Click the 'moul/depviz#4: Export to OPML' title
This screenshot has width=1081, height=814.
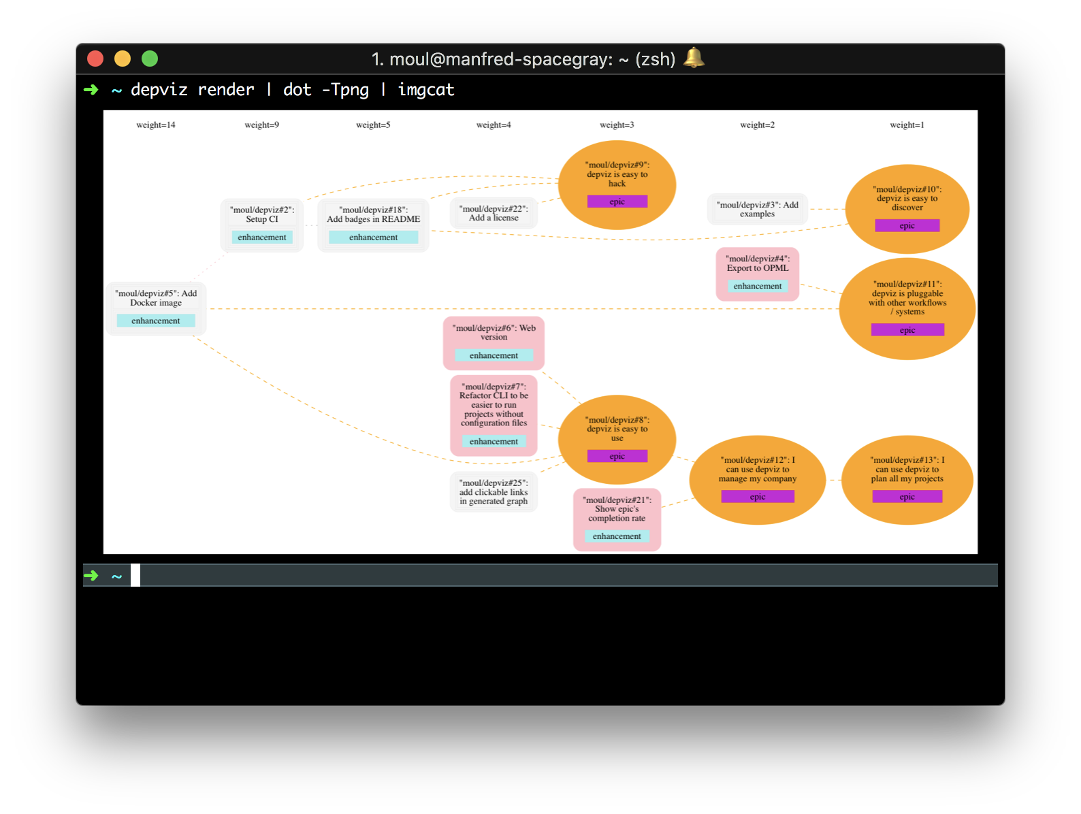[x=758, y=263]
